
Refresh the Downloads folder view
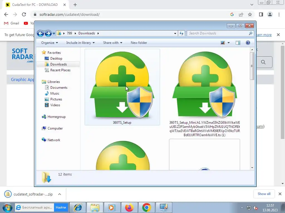pos(181,33)
